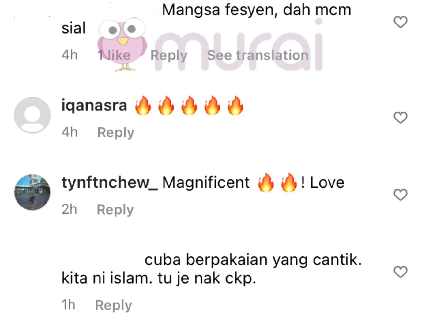The height and width of the screenshot is (330, 433).
Task: Reply to iqanasra's fire emoji comment
Action: 116,133
